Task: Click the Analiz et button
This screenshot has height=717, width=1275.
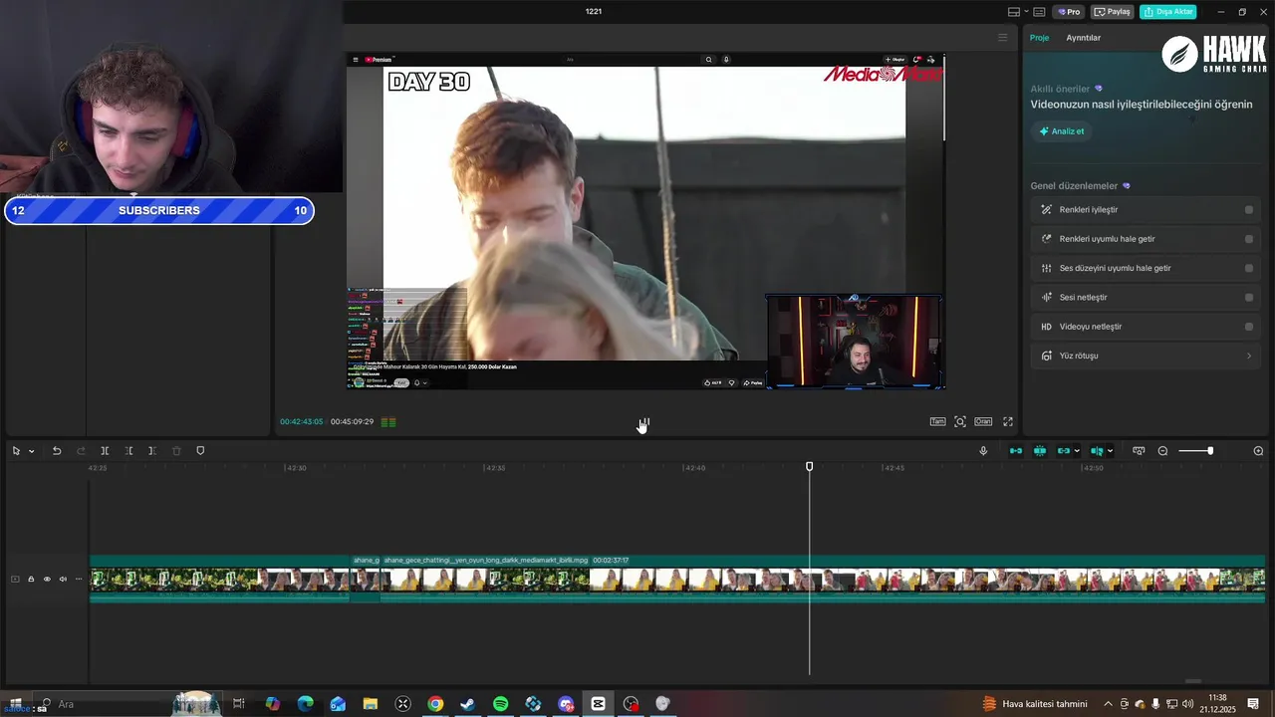Action: tap(1062, 131)
